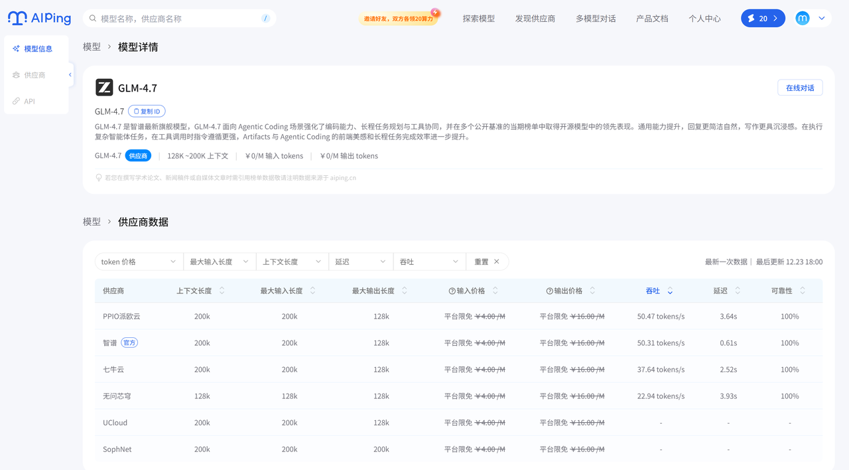Open 发现供应商 menu item

click(x=535, y=19)
